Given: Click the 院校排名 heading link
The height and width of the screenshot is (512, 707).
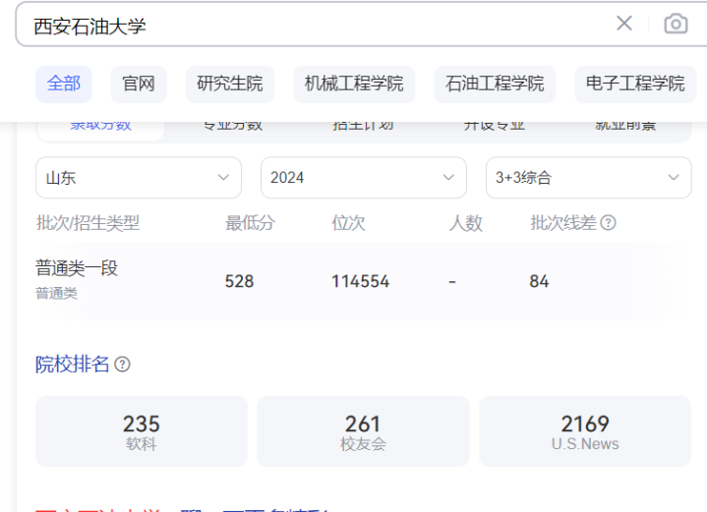Looking at the screenshot, I should (72, 365).
